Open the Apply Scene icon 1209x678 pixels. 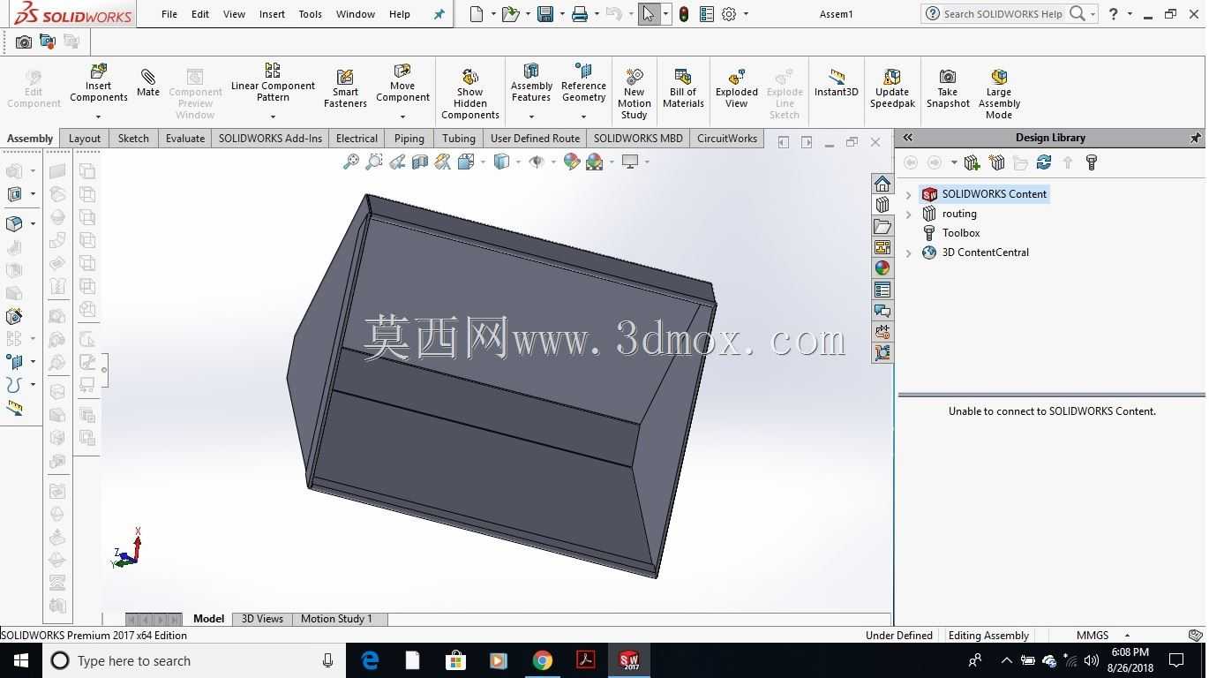tap(595, 162)
